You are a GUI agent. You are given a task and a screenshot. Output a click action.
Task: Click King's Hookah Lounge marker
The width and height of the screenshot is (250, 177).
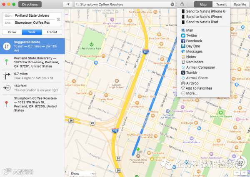[112, 20]
